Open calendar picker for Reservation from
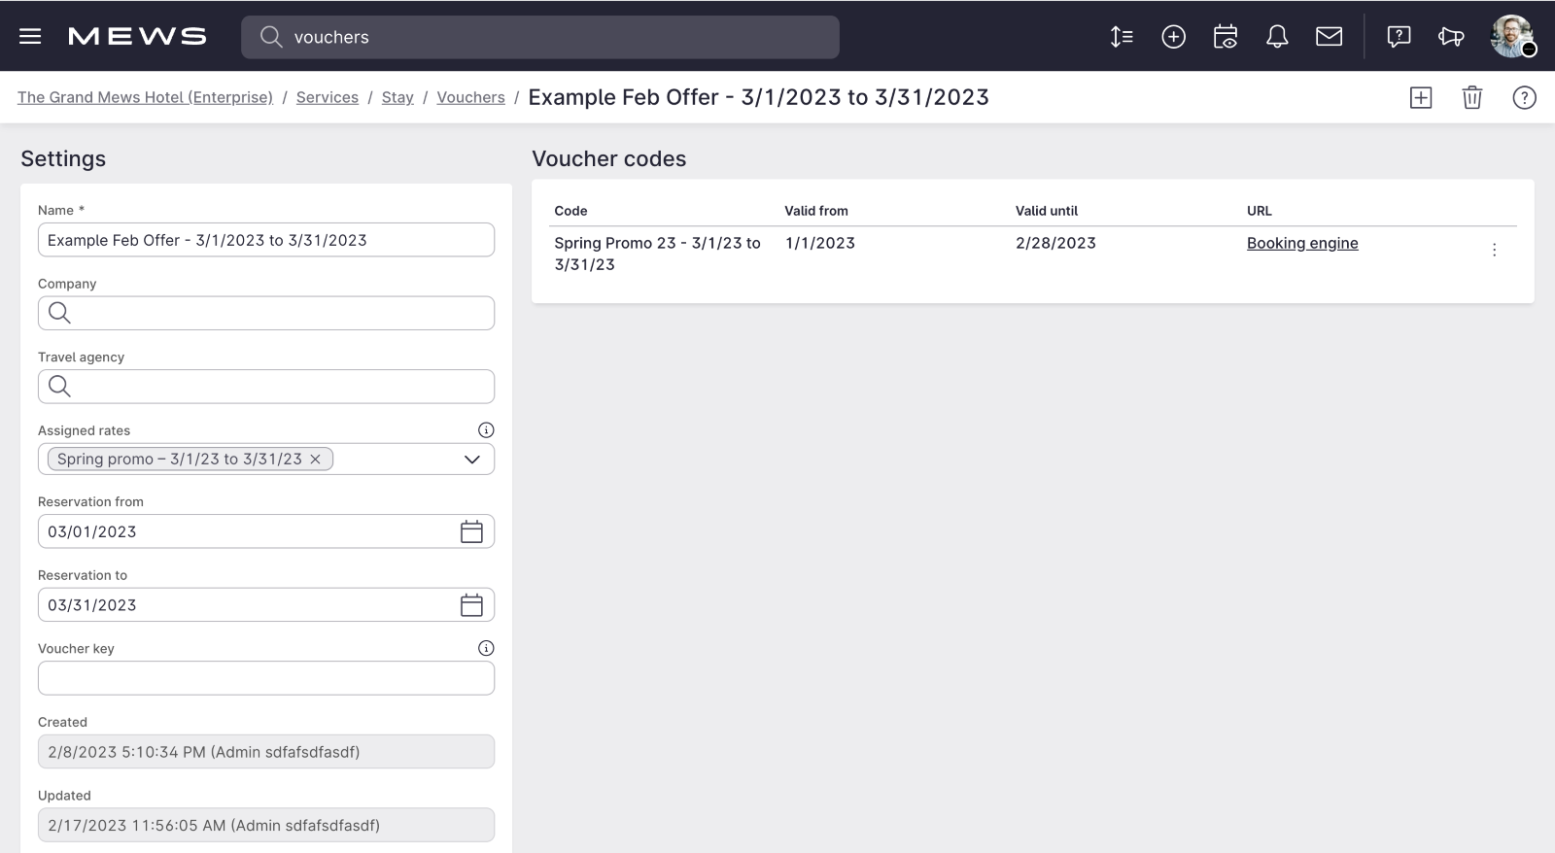Screen dimensions: 1555x853 [x=471, y=531]
